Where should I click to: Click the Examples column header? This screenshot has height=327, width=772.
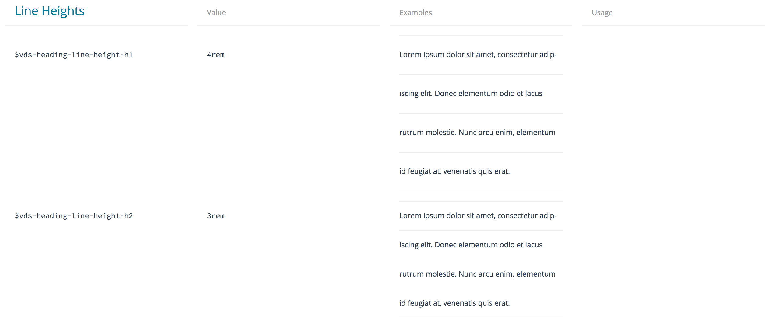pos(416,12)
